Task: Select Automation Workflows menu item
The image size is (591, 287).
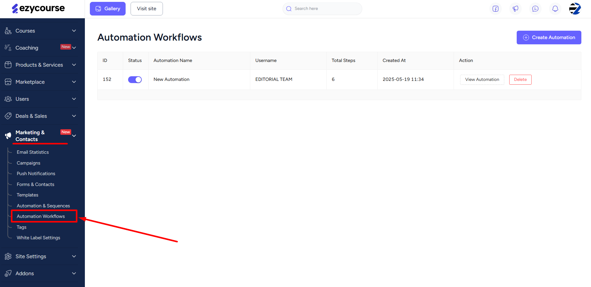Action: (41, 216)
